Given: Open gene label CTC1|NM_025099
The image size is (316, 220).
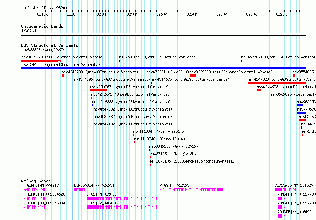Looking at the screenshot, I should (102, 194).
